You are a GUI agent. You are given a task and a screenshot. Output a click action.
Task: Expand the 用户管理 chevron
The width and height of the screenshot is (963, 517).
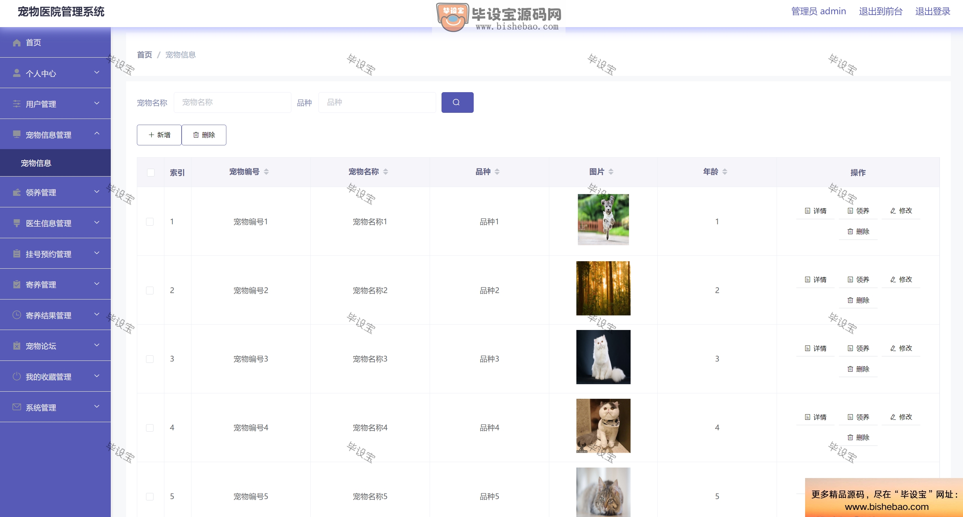[x=97, y=103]
